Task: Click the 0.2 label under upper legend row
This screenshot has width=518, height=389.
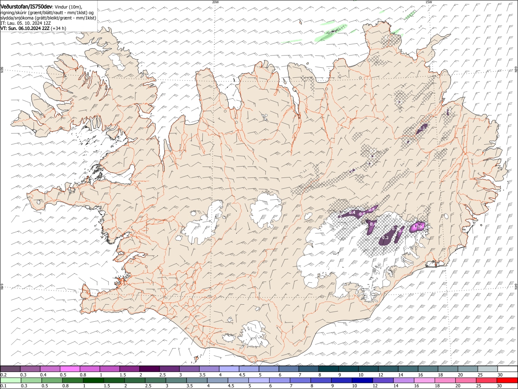Action: [x=3, y=375]
